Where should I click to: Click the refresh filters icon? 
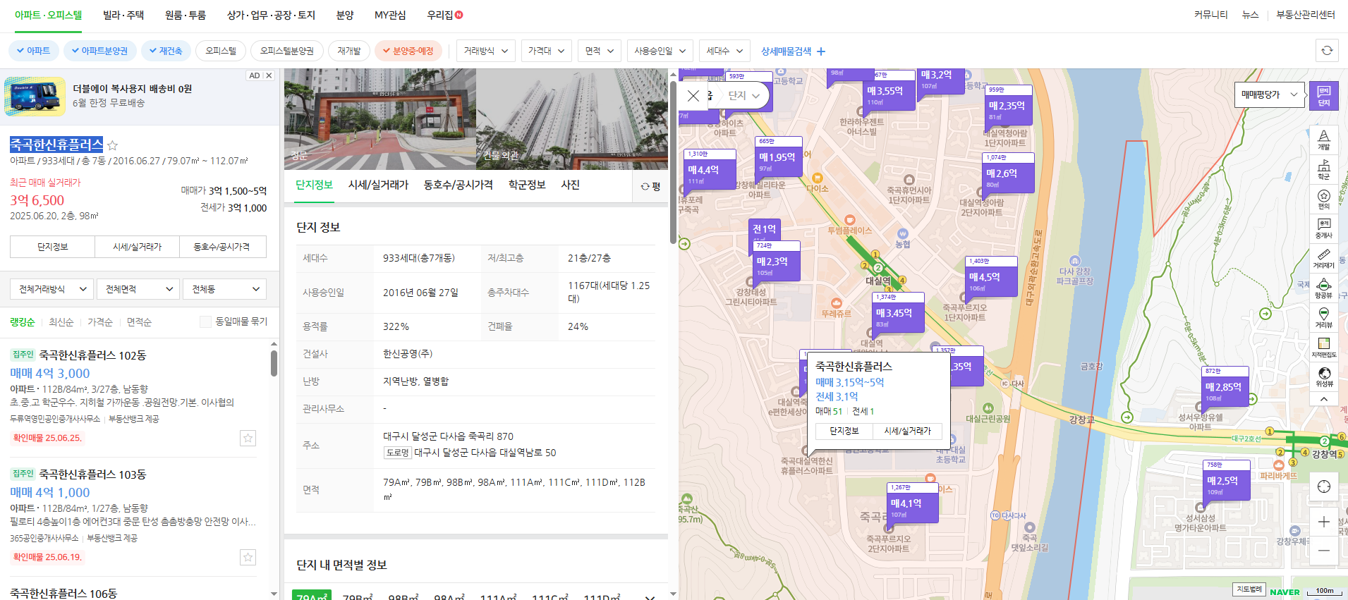pyautogui.click(x=1327, y=51)
